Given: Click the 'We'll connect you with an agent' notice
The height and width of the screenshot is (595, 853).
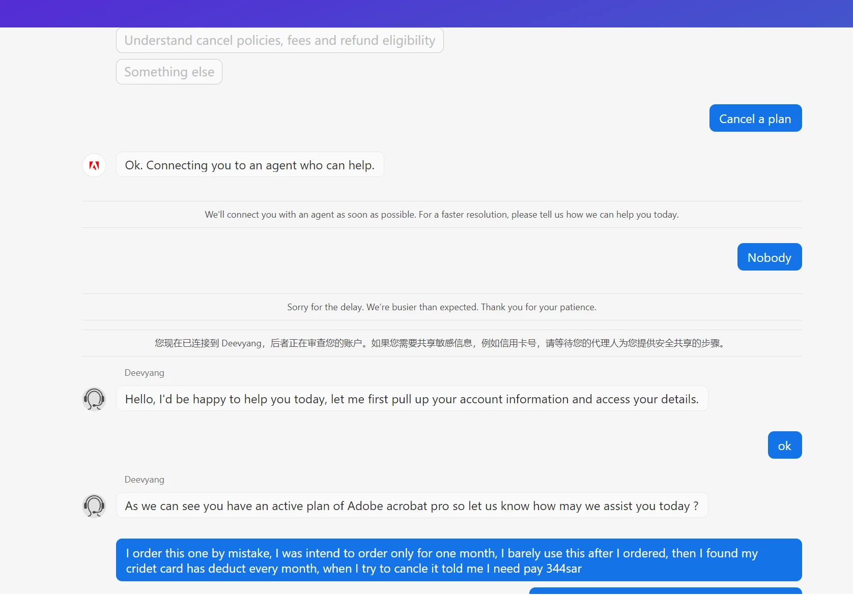Looking at the screenshot, I should [442, 215].
